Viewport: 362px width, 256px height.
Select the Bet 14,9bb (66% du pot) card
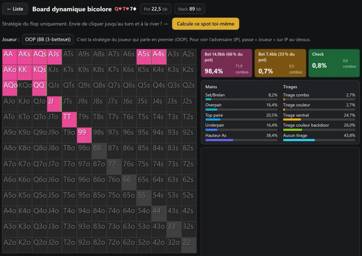pyautogui.click(x=227, y=63)
